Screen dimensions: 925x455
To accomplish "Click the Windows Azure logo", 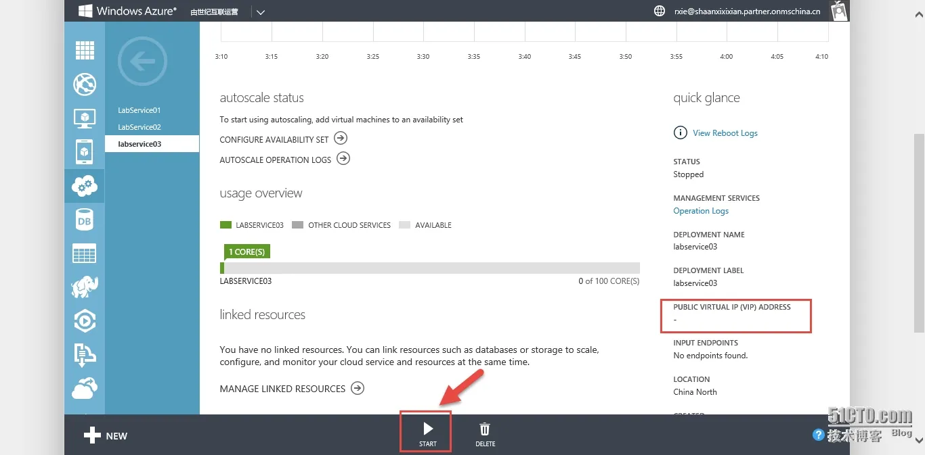I will pos(127,11).
